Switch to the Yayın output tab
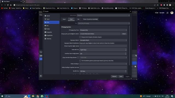This screenshot has height=98, width=175. pyautogui.click(x=64, y=19)
